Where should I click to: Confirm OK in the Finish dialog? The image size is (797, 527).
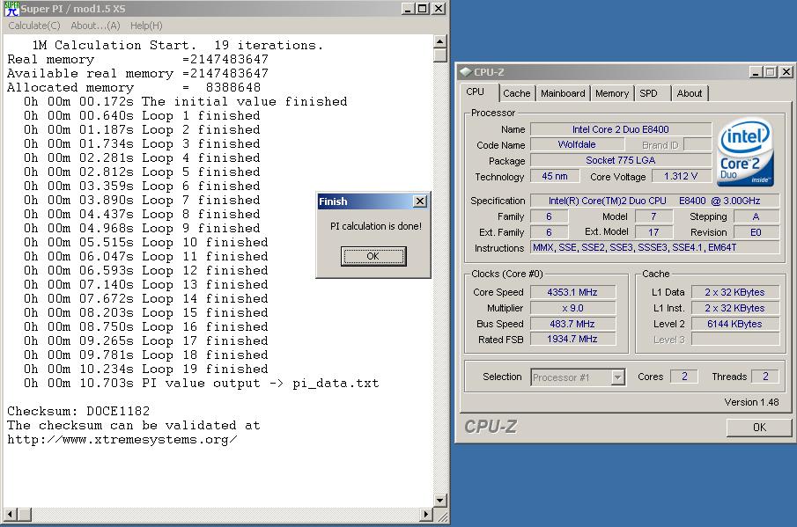373,256
